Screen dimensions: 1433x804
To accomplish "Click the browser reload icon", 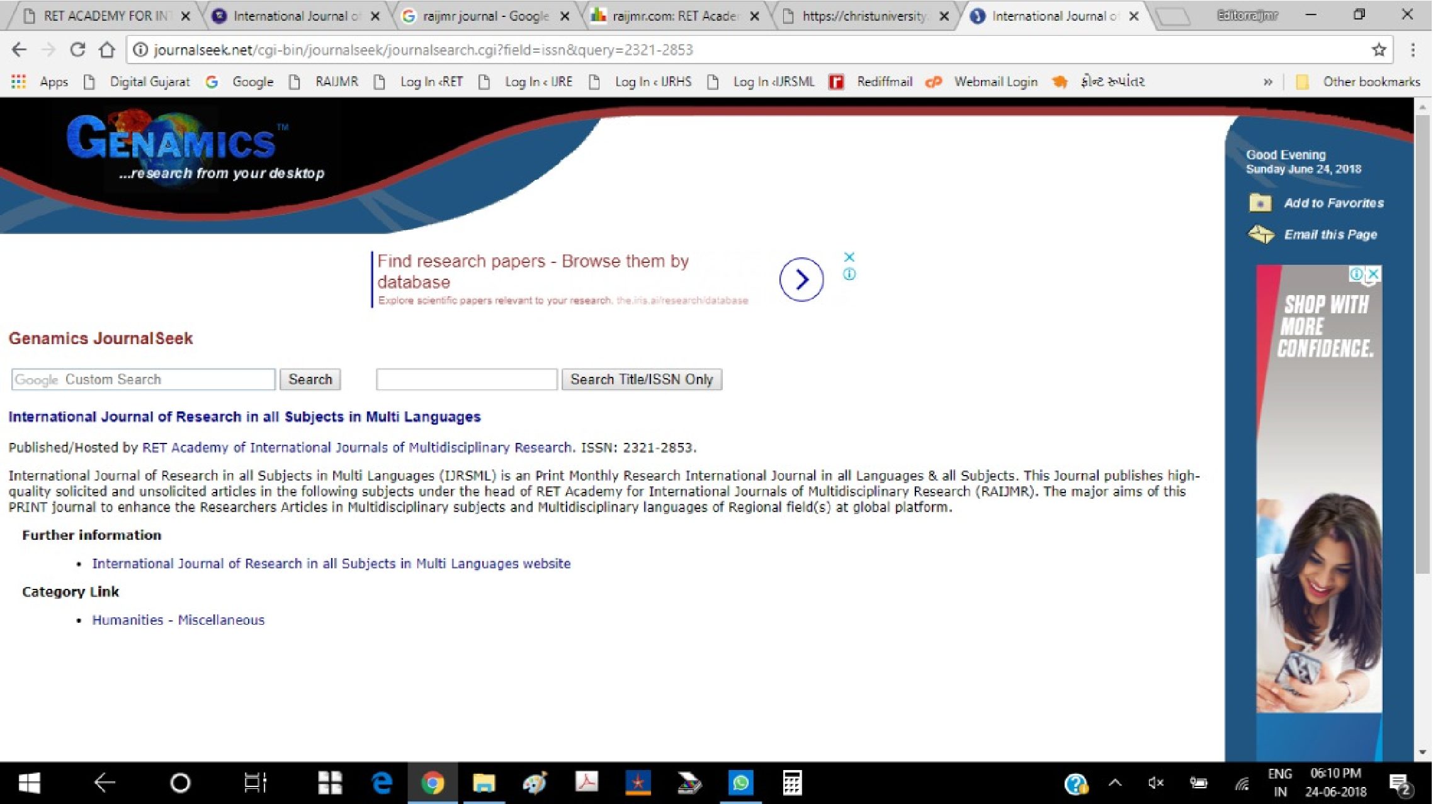I will coord(77,50).
